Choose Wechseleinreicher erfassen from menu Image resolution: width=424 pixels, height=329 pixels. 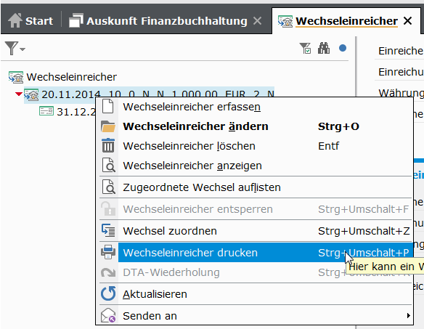[x=192, y=107]
